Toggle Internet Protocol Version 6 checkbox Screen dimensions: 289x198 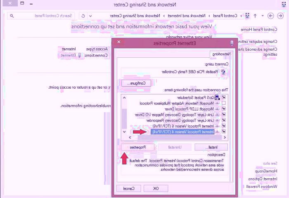223,125
